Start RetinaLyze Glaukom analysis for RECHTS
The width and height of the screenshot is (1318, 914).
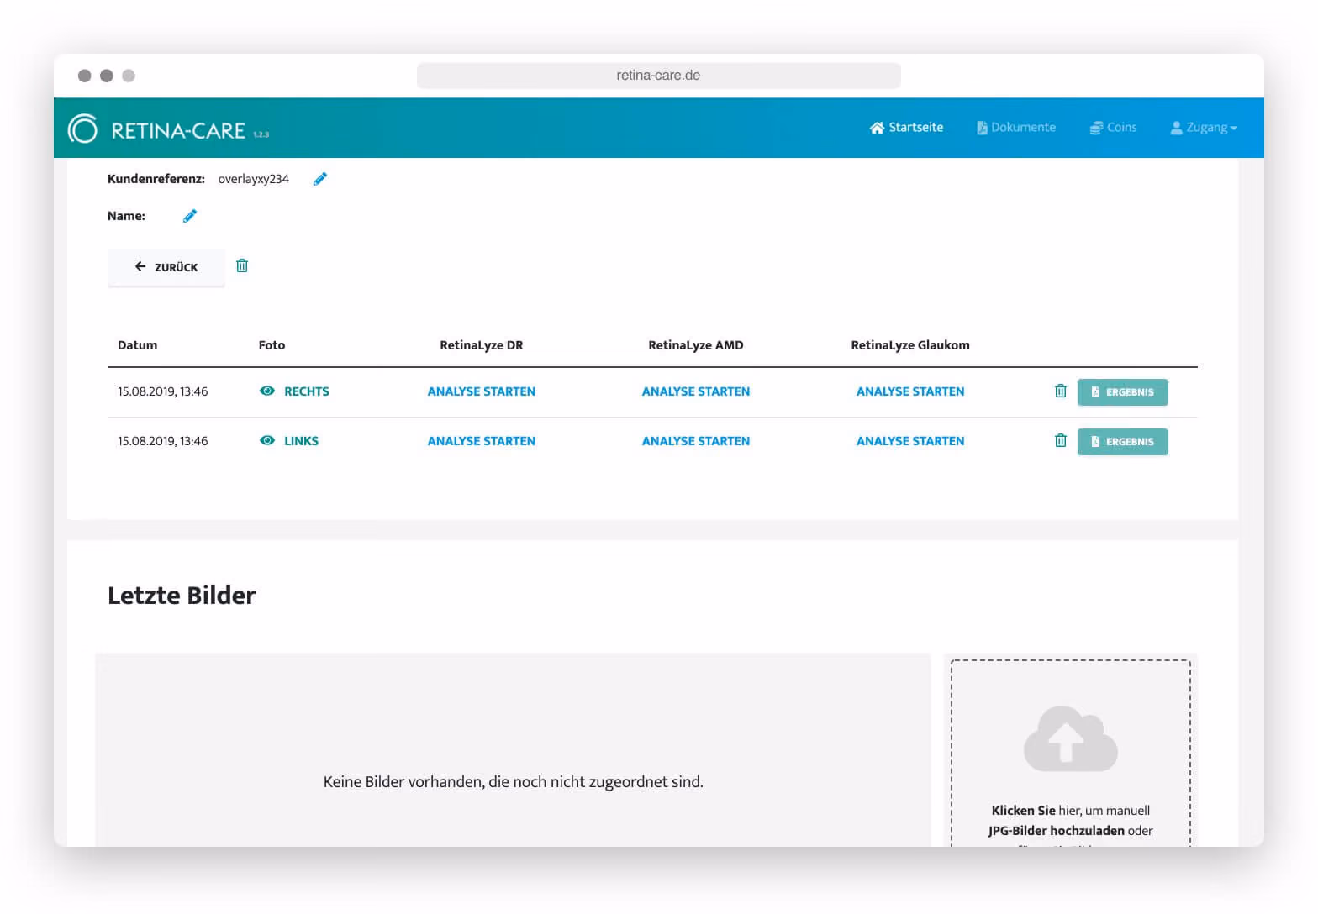(910, 391)
